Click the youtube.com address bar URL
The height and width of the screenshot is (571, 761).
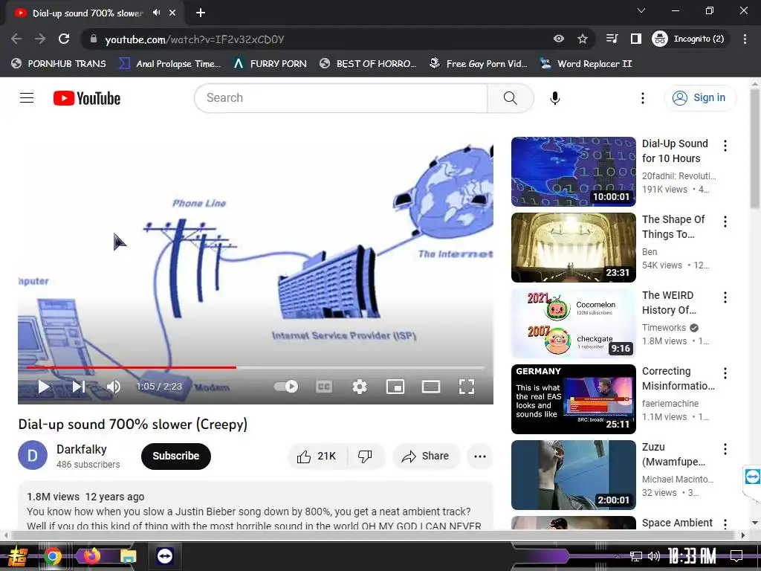[x=194, y=39]
